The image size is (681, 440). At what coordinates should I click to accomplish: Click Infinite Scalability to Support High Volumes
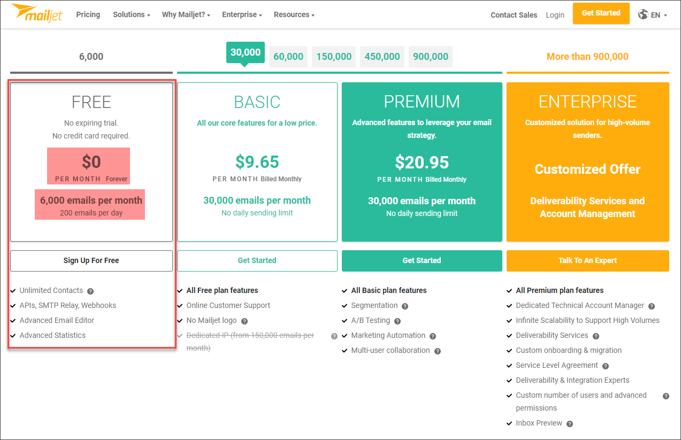588,321
